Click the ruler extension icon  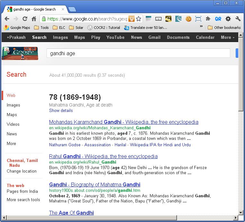158,19
